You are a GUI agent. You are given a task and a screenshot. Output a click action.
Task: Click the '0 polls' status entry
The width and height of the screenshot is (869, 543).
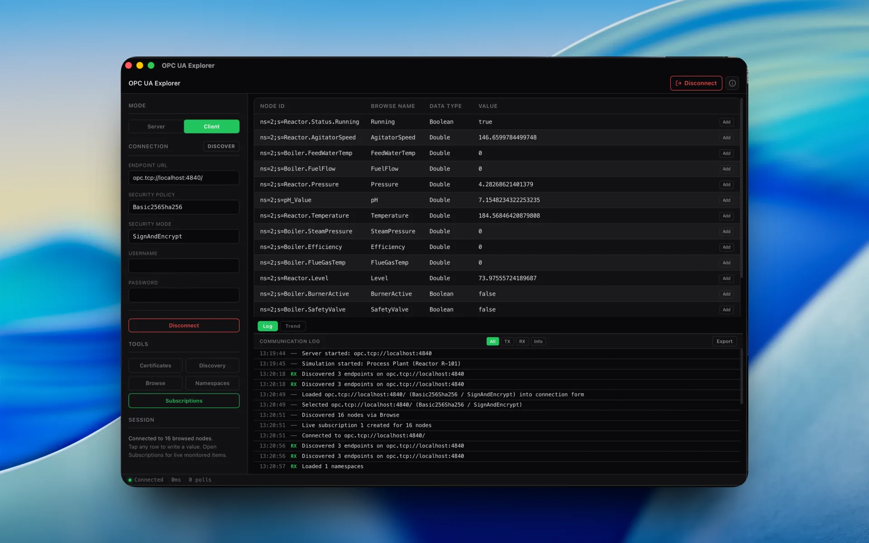200,480
